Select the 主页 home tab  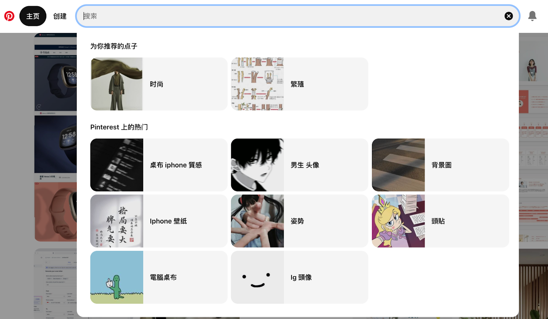coord(33,16)
